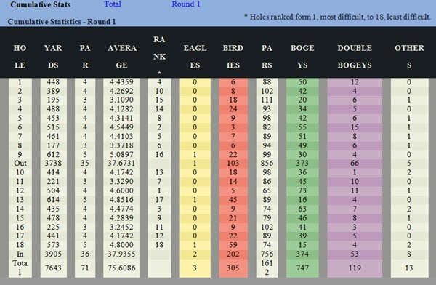The image size is (436, 285).
Task: Click the OTHERS column header
Action: point(409,57)
